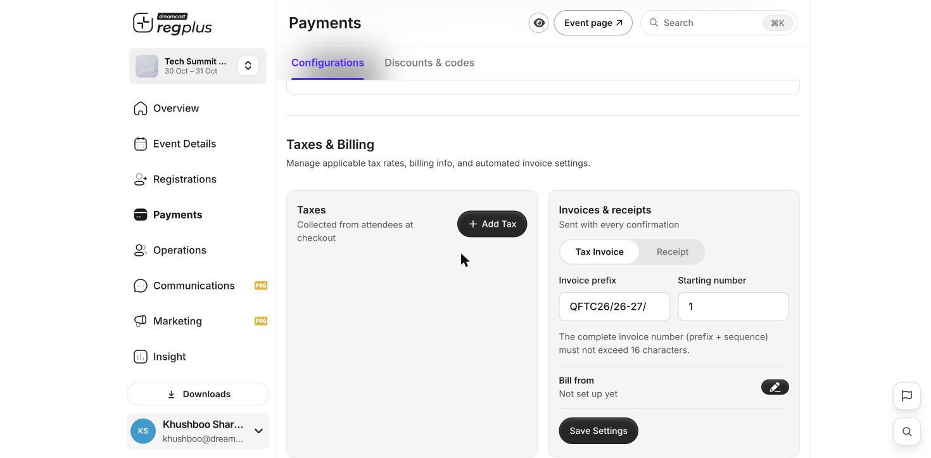Click the Operations people icon
Image resolution: width=931 pixels, height=458 pixels.
click(141, 250)
